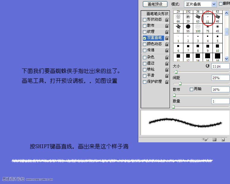This screenshot has width=230, height=184.
Task: Enable the 散布 checkbox in the left list
Action: tap(144, 26)
